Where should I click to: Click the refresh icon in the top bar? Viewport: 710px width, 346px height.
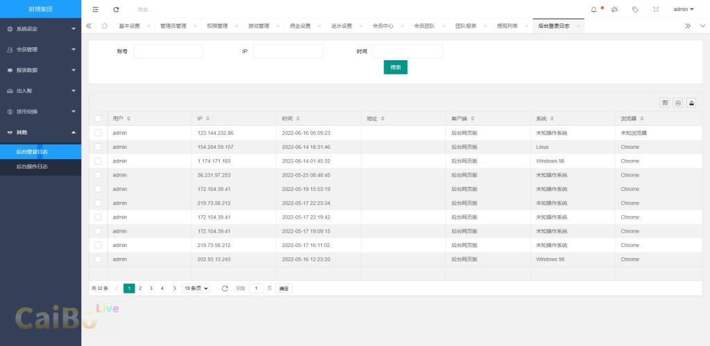(116, 9)
